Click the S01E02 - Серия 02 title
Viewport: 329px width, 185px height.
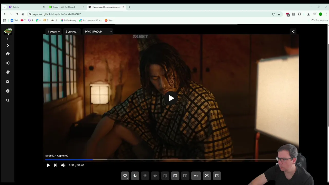(57, 156)
